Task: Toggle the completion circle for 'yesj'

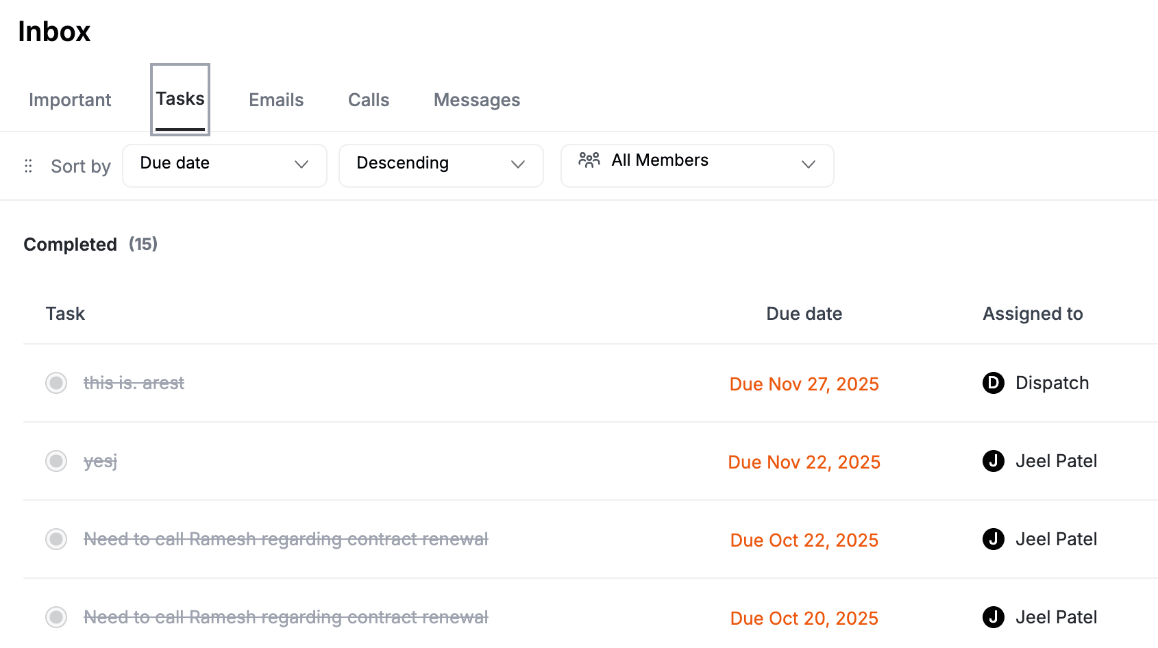Action: [x=56, y=461]
